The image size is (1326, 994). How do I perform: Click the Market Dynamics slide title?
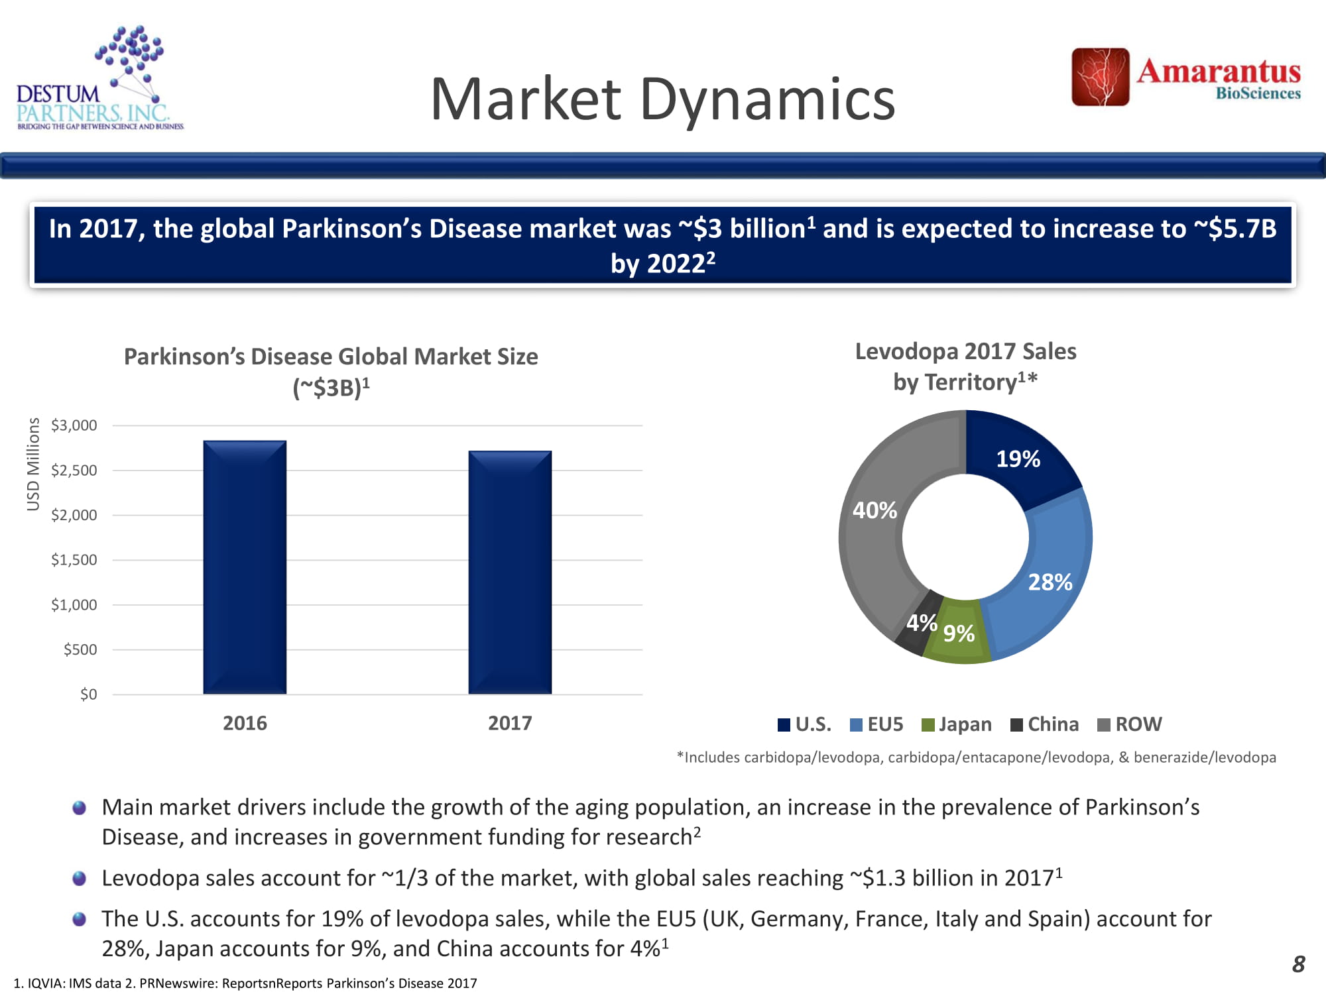pyautogui.click(x=662, y=99)
